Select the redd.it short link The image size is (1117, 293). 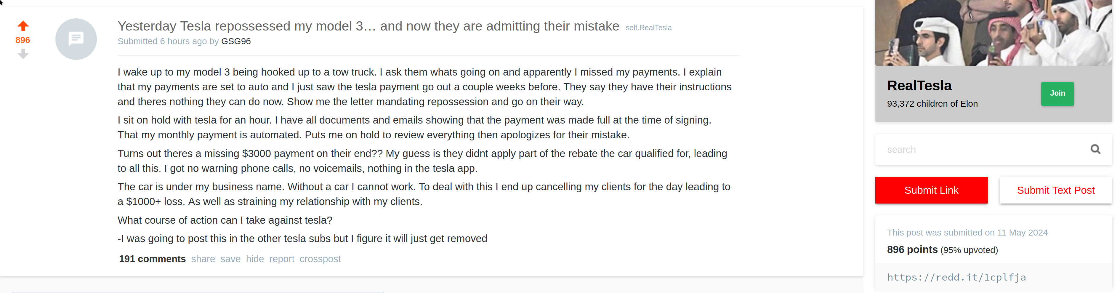click(956, 277)
